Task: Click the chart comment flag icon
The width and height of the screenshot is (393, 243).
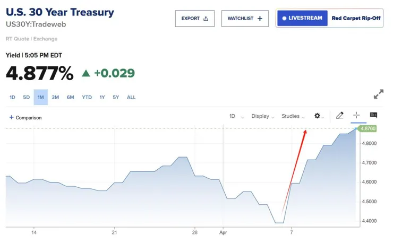Action: click(x=374, y=116)
